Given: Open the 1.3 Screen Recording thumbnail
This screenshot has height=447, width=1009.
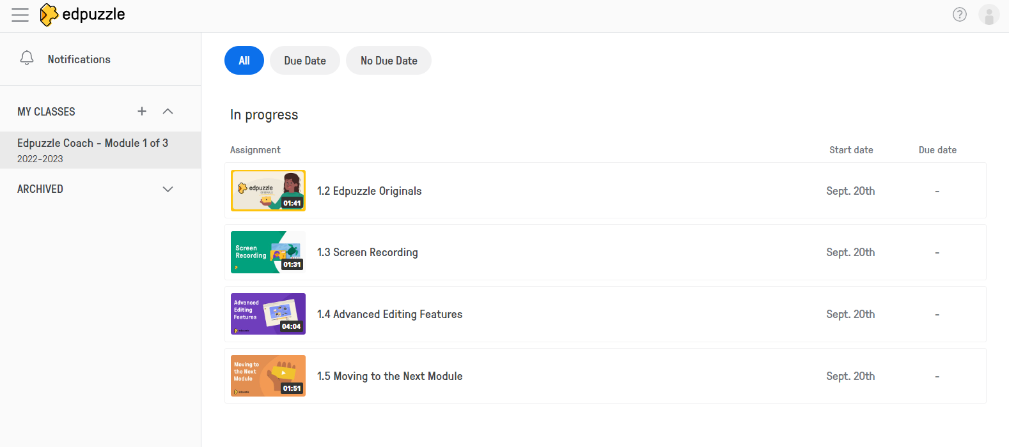Looking at the screenshot, I should pos(268,252).
